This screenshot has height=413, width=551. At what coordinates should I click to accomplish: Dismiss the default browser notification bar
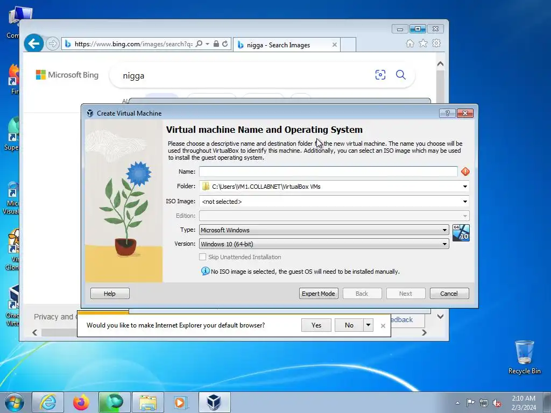pyautogui.click(x=383, y=326)
